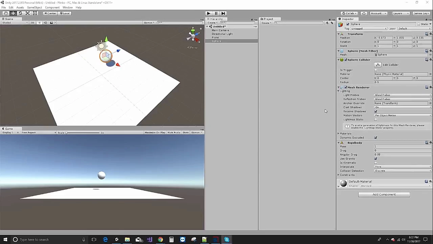Toggle the 2D scene view button
Viewport: 433px width, 244px height.
tap(32, 23)
